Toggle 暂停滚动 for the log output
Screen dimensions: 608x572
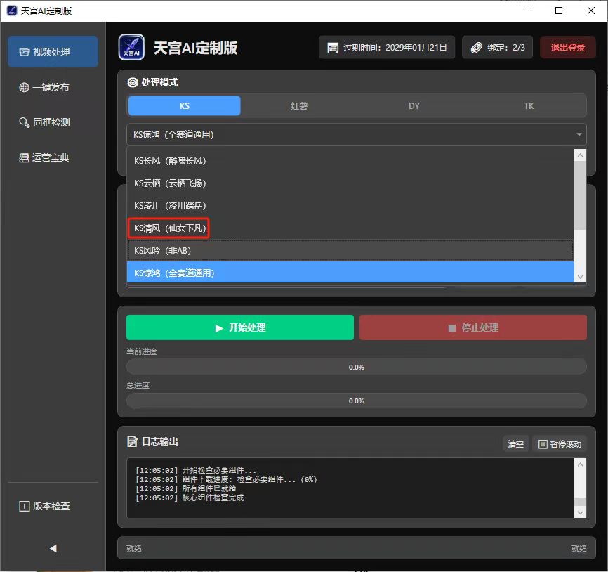[560, 444]
